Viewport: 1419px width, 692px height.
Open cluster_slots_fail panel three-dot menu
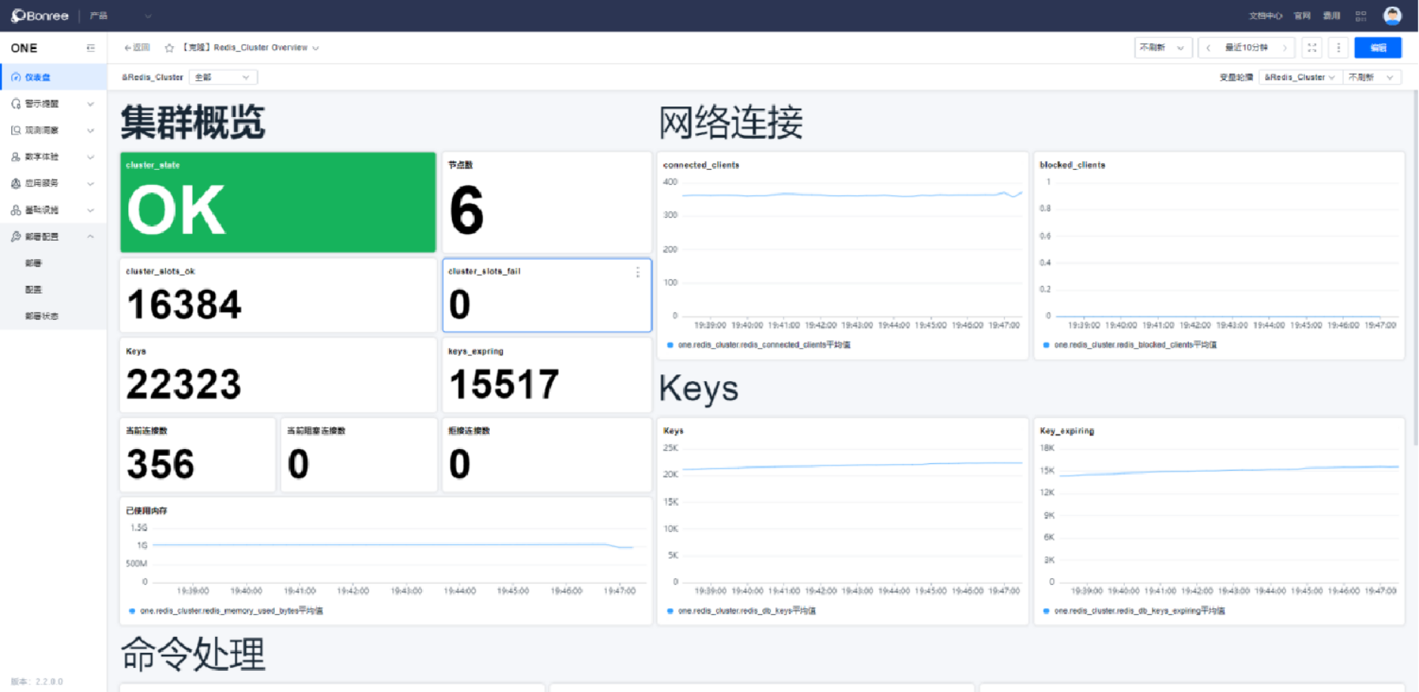(638, 272)
